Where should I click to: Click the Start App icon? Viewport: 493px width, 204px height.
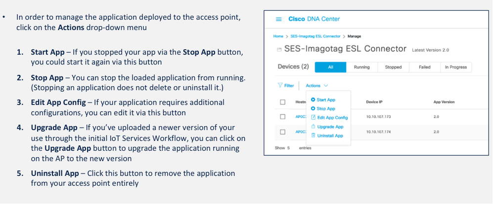[x=314, y=100]
